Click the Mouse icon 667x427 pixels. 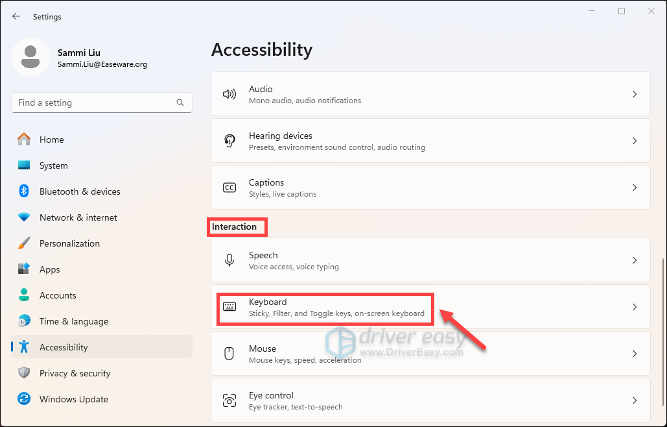click(x=229, y=353)
